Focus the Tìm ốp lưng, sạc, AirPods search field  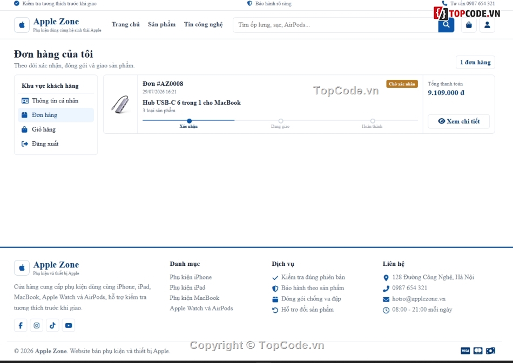coord(336,25)
